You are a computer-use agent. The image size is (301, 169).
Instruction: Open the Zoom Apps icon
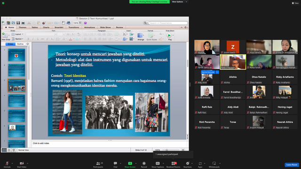[x=200, y=163]
